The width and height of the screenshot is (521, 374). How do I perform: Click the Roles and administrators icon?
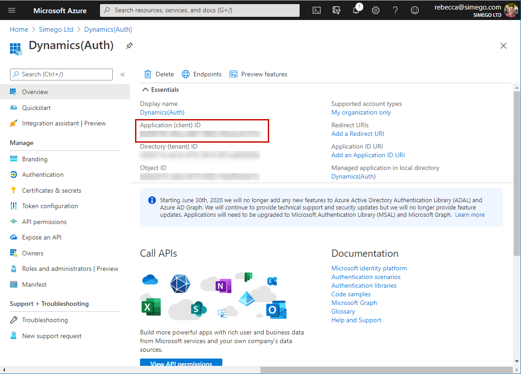13,269
